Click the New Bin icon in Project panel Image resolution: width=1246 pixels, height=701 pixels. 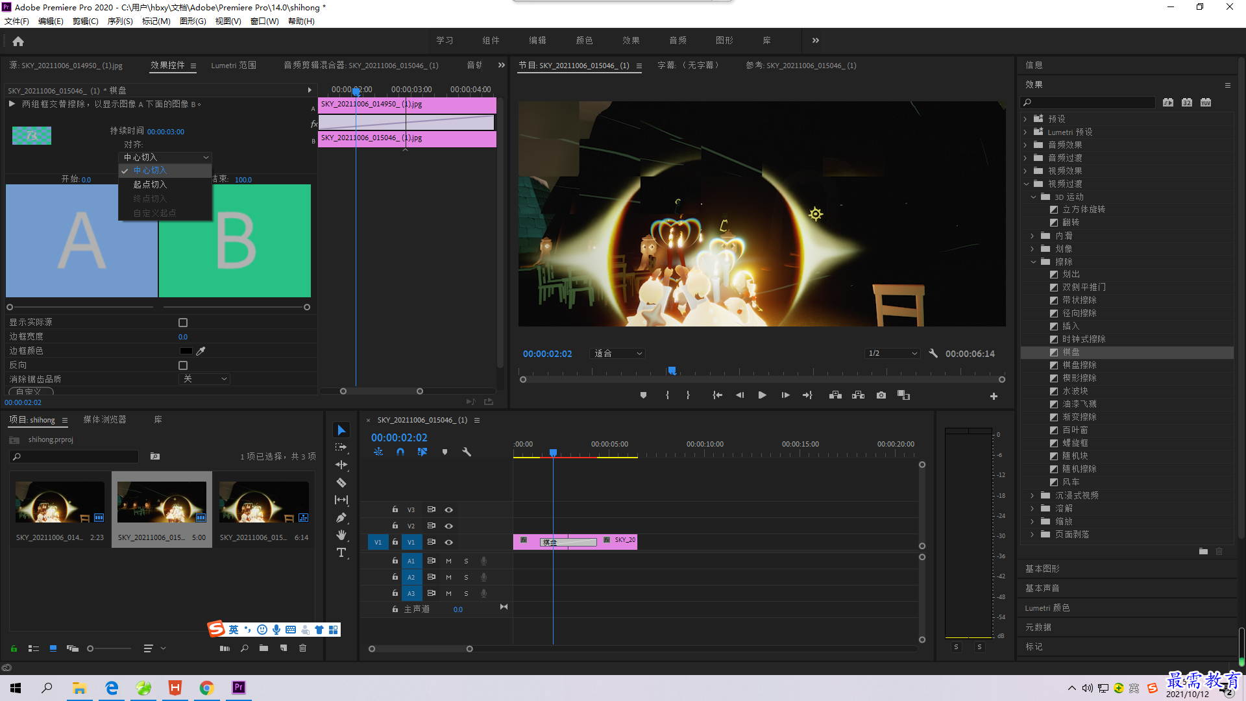263,648
